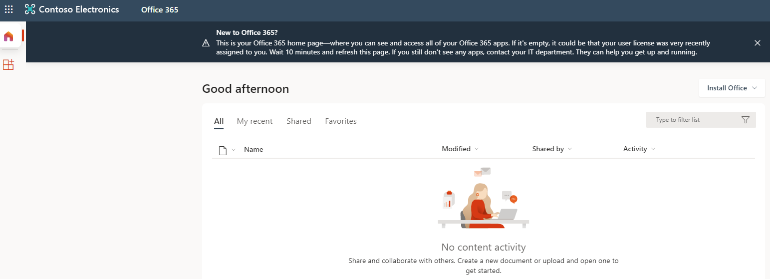This screenshot has width=770, height=279.
Task: Click the Office 365 header link
Action: click(160, 9)
